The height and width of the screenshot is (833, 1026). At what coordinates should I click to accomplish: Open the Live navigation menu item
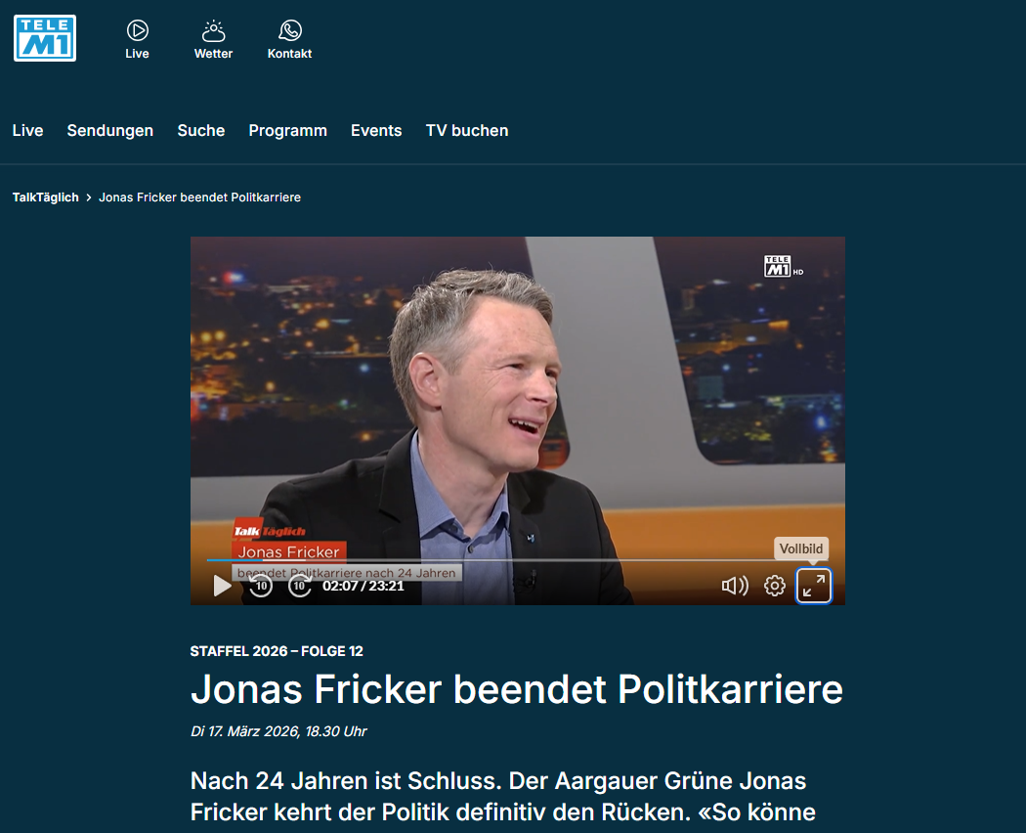point(27,130)
